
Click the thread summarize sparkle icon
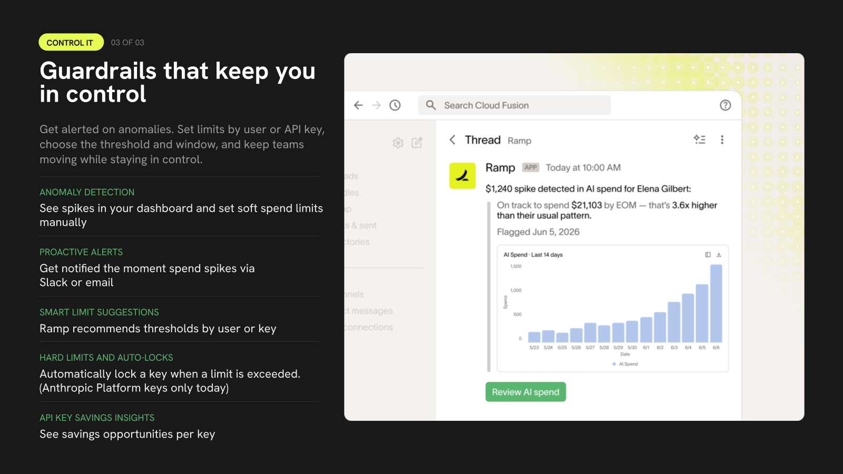[700, 140]
